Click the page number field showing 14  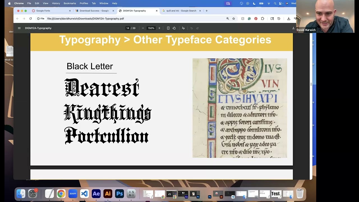tap(128, 28)
